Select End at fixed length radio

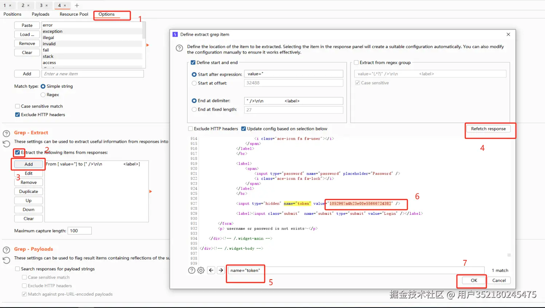194,110
